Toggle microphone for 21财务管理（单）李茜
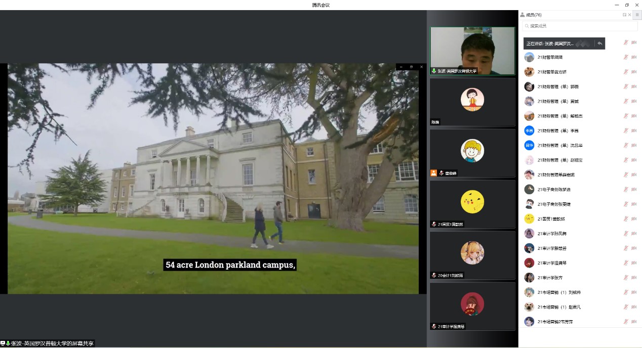Viewport: 642px width, 348px height. click(x=626, y=130)
